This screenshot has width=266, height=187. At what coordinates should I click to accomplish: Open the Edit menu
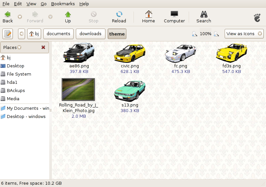point(18,4)
